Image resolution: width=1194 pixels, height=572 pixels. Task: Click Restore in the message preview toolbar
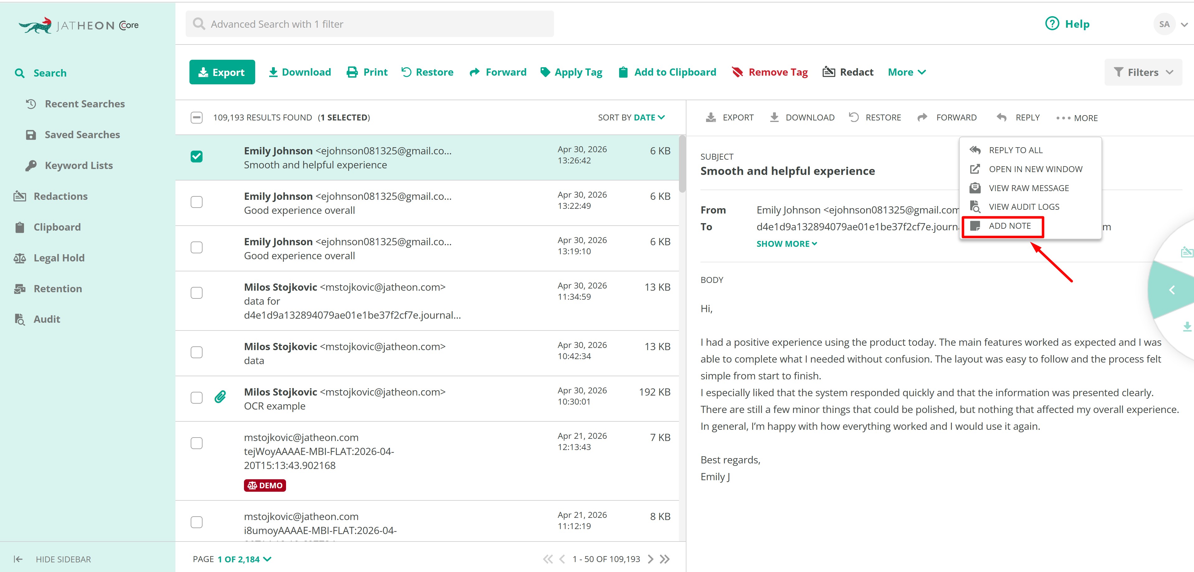coord(875,118)
